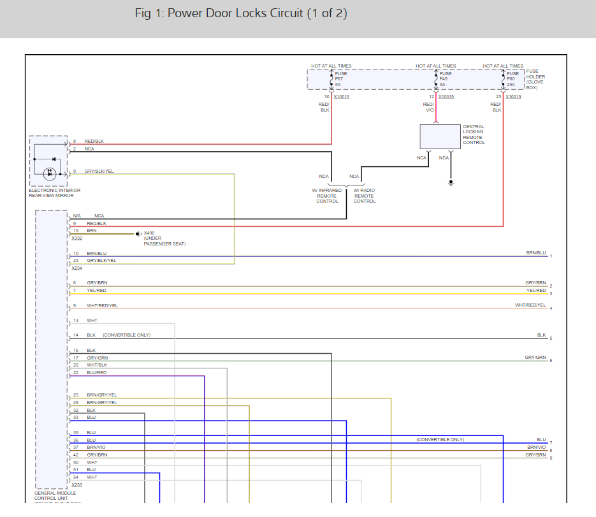Open the X10015 connector link beside pin 12

(446, 96)
